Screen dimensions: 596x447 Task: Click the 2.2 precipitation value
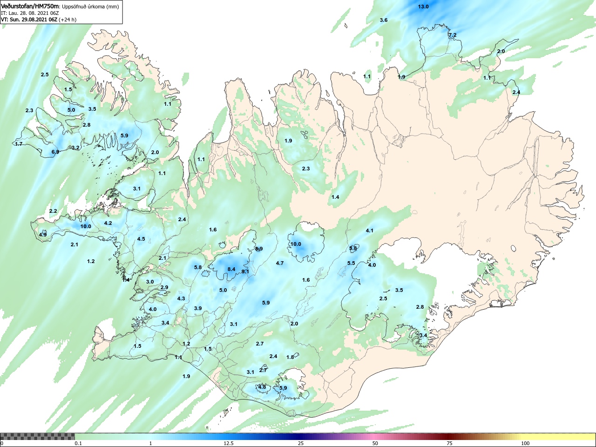[x=53, y=211]
